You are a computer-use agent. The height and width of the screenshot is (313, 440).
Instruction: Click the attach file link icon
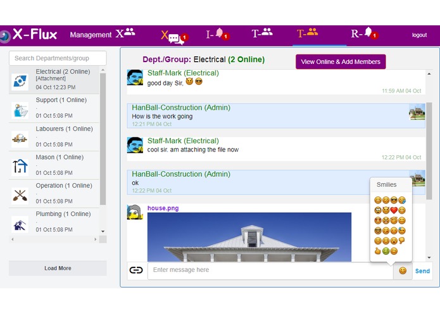pyautogui.click(x=136, y=270)
